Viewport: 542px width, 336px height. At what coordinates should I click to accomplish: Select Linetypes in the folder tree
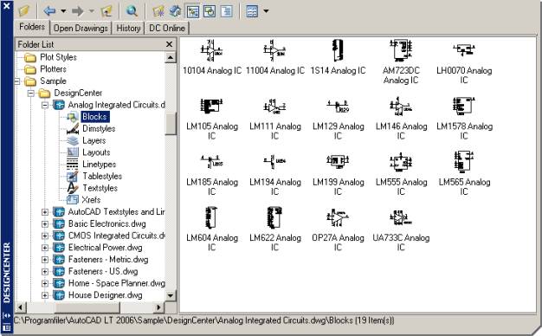tap(99, 165)
